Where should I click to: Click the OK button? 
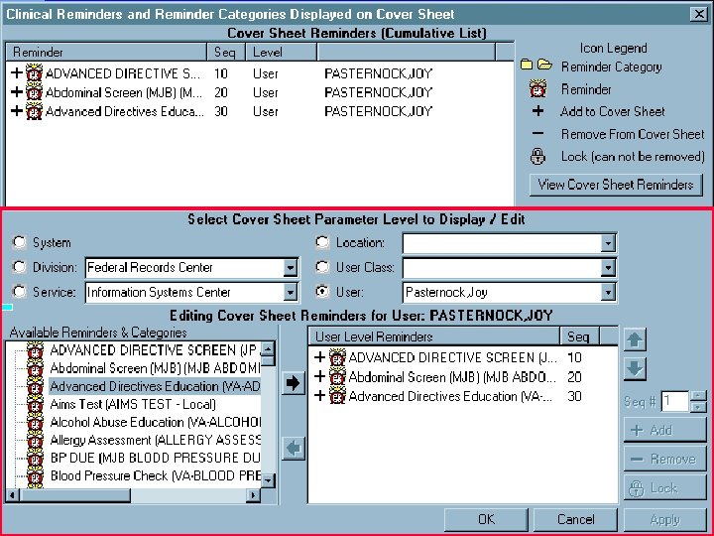pyautogui.click(x=486, y=519)
